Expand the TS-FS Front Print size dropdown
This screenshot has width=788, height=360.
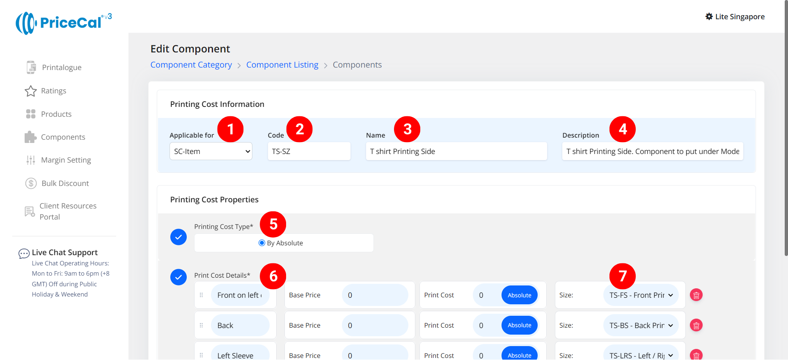tap(641, 295)
